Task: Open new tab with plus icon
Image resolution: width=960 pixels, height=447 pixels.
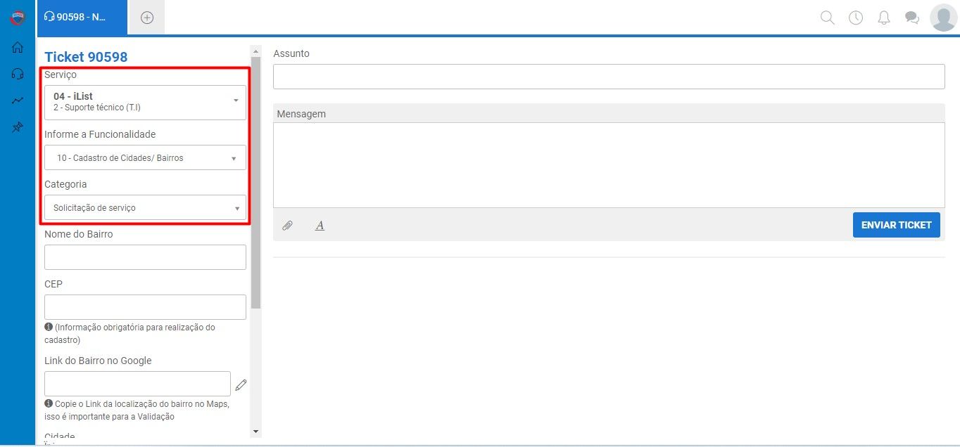Action: [x=146, y=18]
